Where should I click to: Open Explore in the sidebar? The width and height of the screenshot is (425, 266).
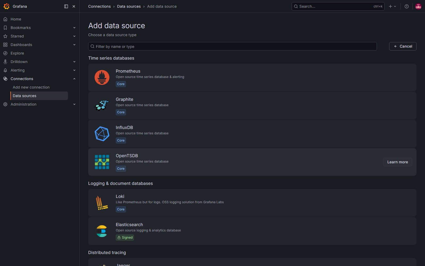[x=17, y=53]
